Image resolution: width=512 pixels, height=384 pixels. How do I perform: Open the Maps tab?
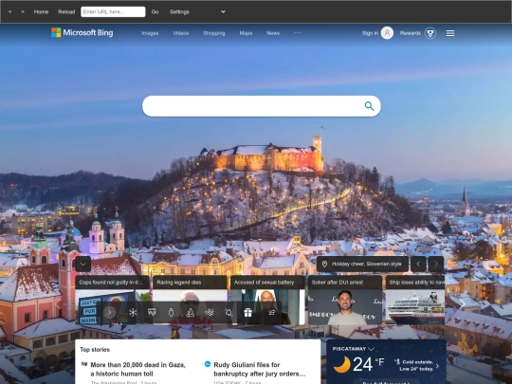click(x=246, y=33)
